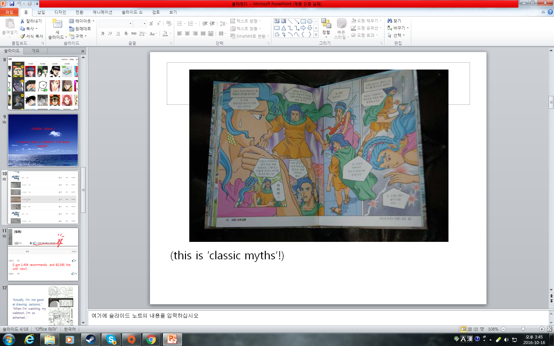The height and width of the screenshot is (346, 554).
Task: Select the Format Painter (서식 복사) brush
Action: point(22,36)
